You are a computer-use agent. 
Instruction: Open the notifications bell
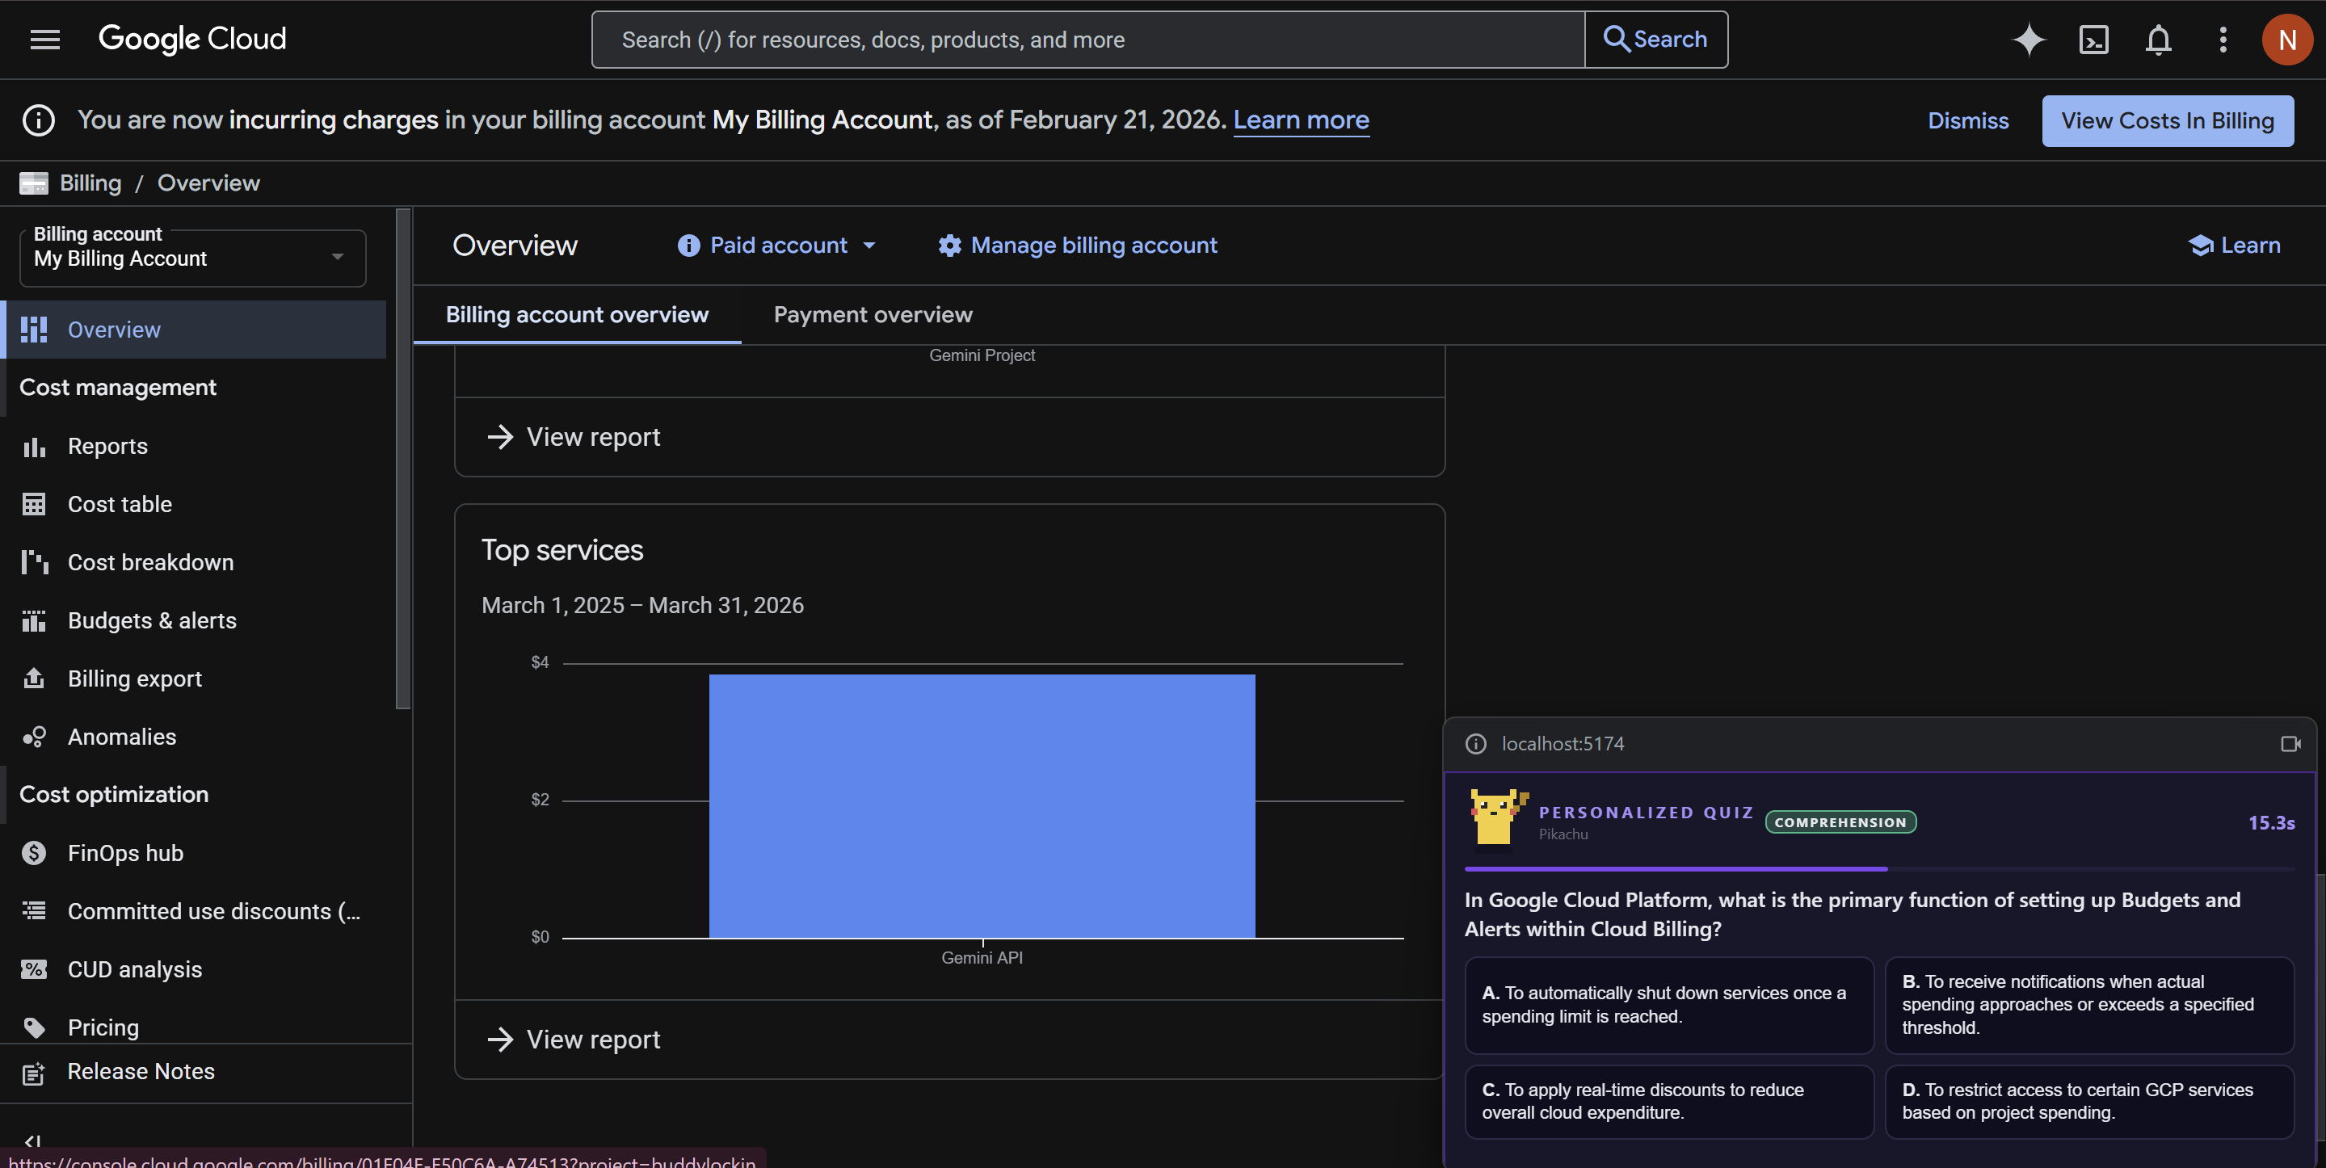(2158, 39)
